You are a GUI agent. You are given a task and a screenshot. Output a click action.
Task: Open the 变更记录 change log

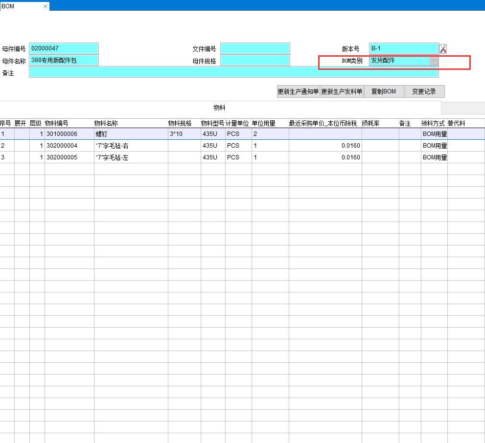coord(424,91)
